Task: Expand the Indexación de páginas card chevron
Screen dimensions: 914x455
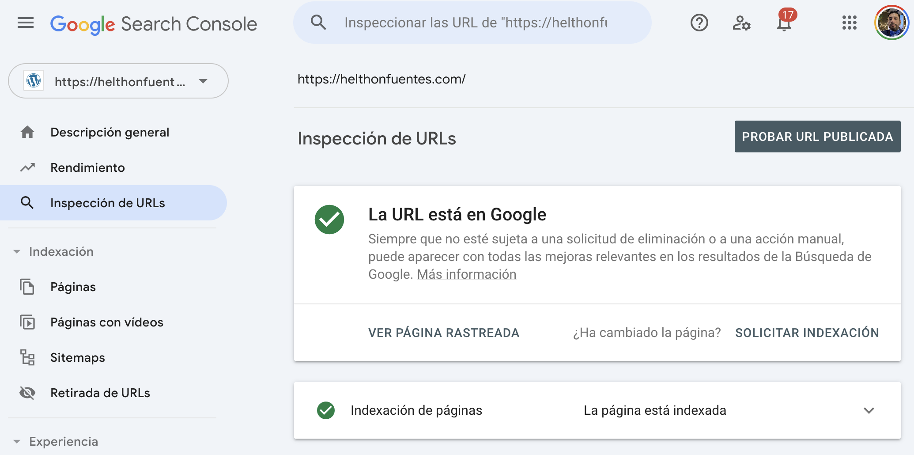Action: coord(869,410)
